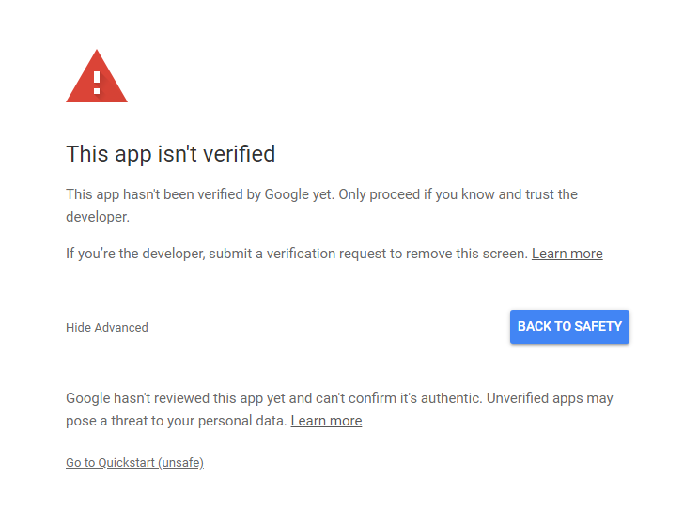Image resolution: width=699 pixels, height=526 pixels.
Task: Click the exclamation mark inside the warning triangle
Action: tap(97, 80)
